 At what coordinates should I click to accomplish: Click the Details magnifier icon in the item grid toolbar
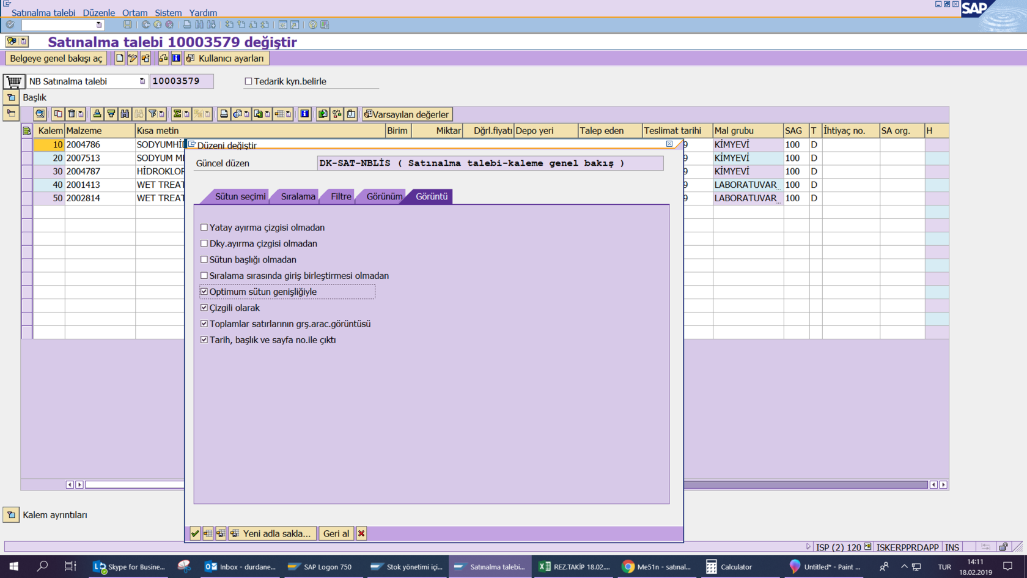tap(40, 114)
